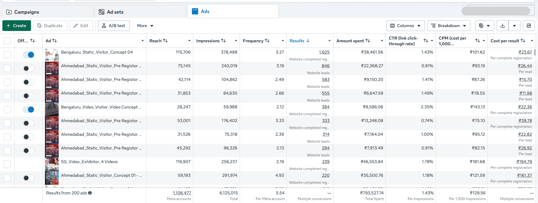Check the box for Bengaluru_Video_Visitor_Video Concept
Viewport: 538px width, 203px height.
click(7, 110)
